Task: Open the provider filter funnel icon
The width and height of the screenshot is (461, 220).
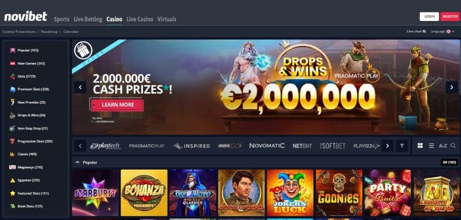Action: [x=401, y=146]
